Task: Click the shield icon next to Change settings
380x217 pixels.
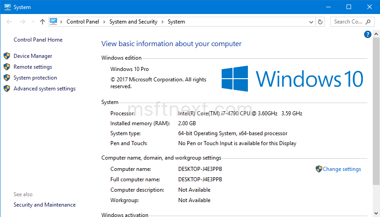Action: coord(318,169)
